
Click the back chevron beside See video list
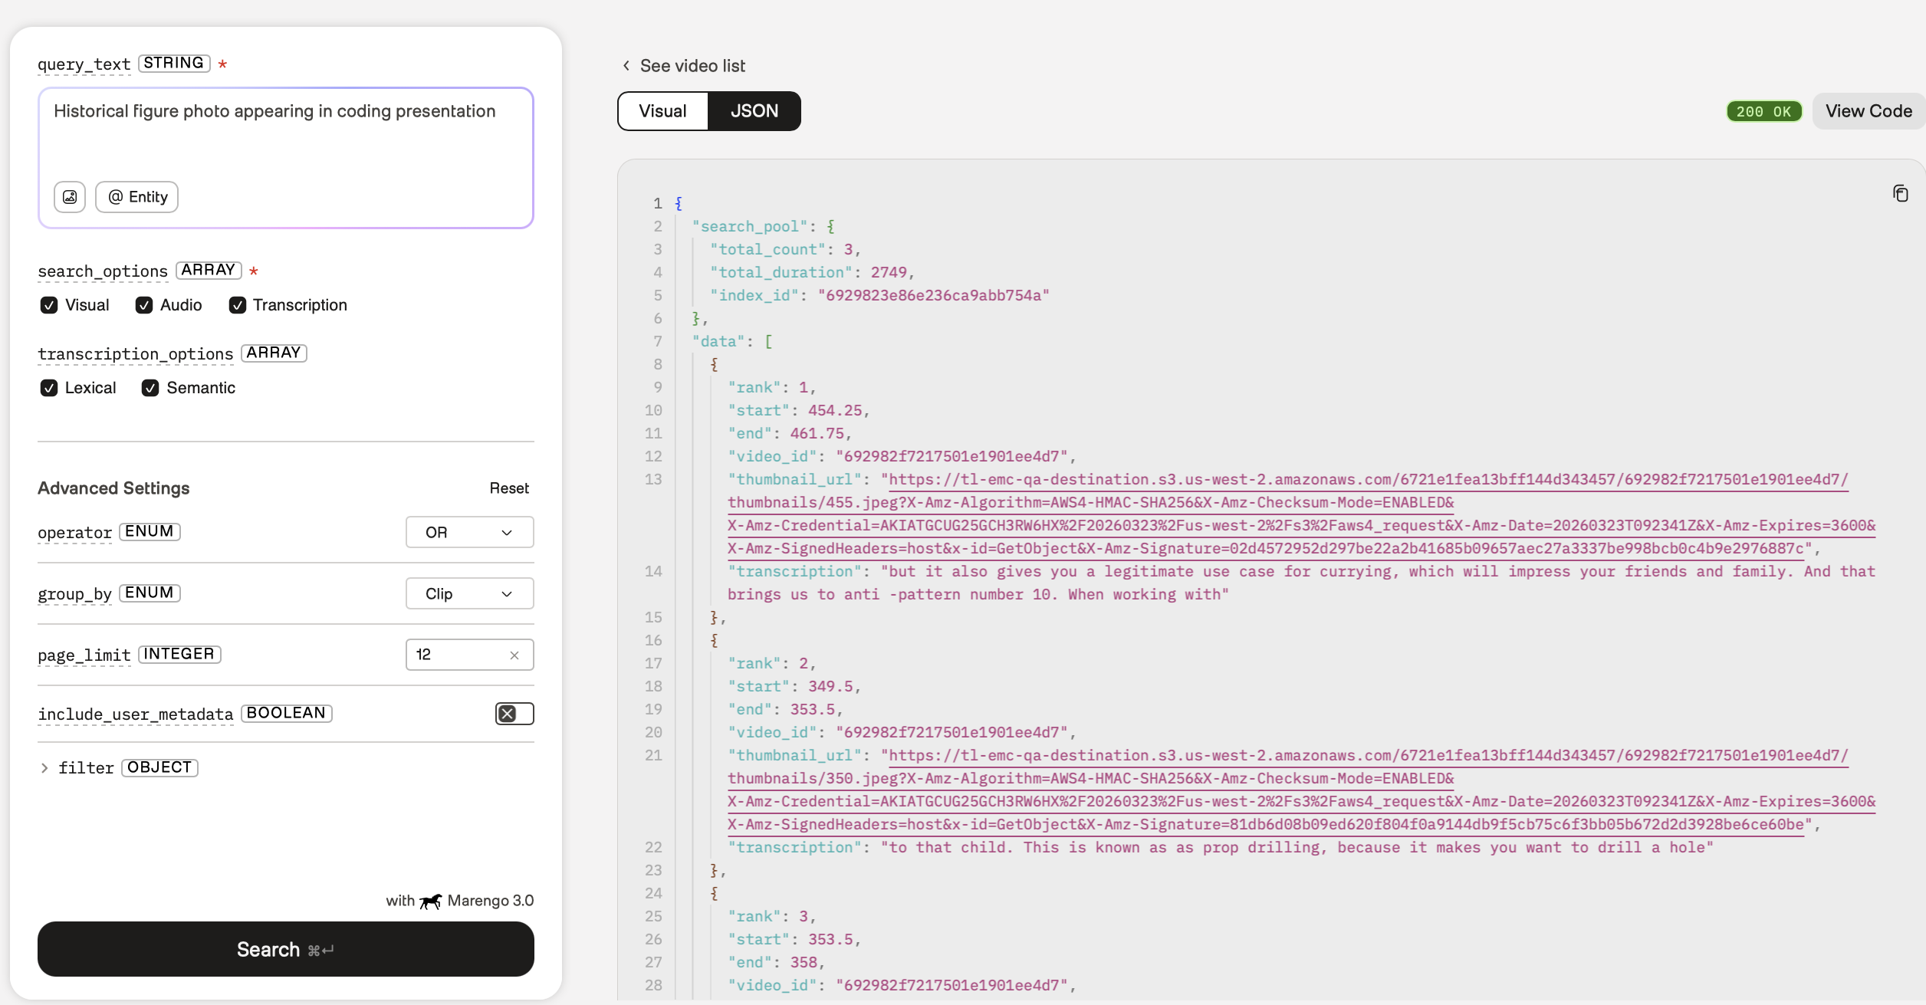point(626,66)
